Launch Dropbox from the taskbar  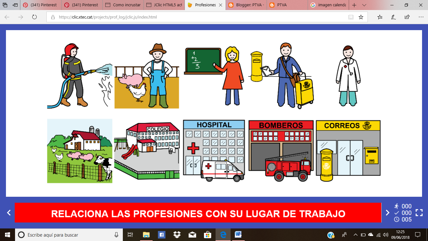(x=177, y=234)
